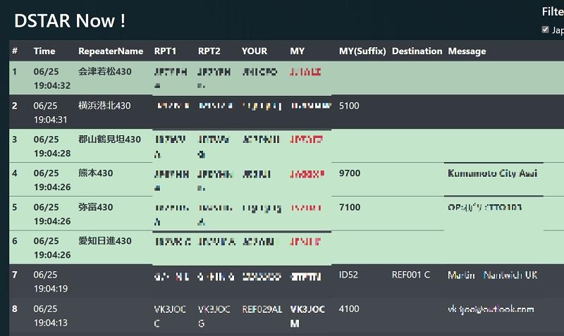564x336 pixels.
Task: Click the RepeaterName column header
Action: 111,51
